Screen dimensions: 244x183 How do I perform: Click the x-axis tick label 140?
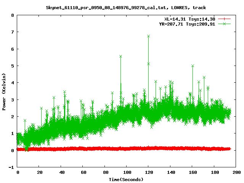(170, 172)
